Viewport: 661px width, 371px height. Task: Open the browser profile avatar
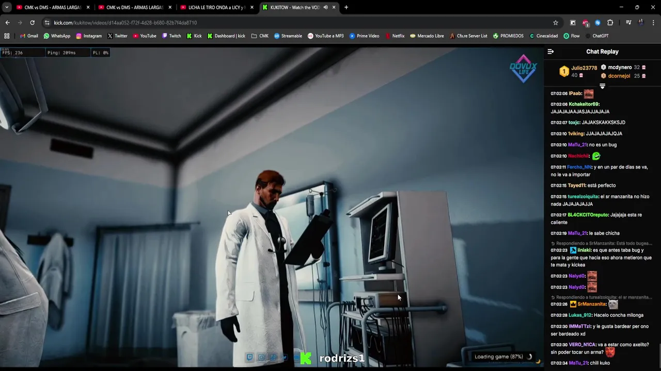coord(641,23)
